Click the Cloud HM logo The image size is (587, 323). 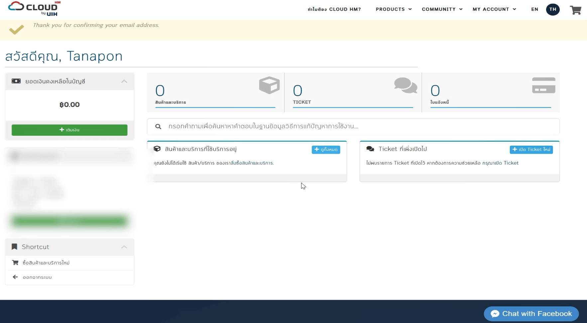point(35,9)
